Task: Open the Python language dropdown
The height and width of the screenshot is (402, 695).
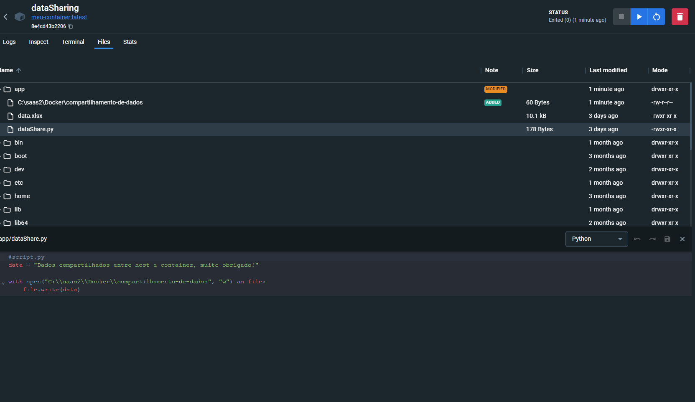Action: click(x=596, y=239)
